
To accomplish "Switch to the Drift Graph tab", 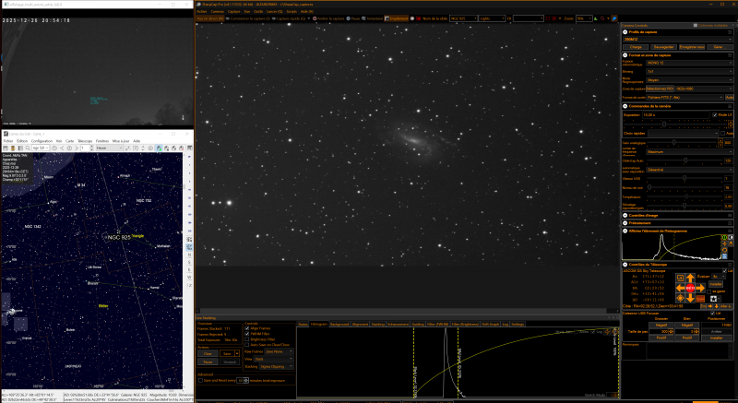I will 490,325.
